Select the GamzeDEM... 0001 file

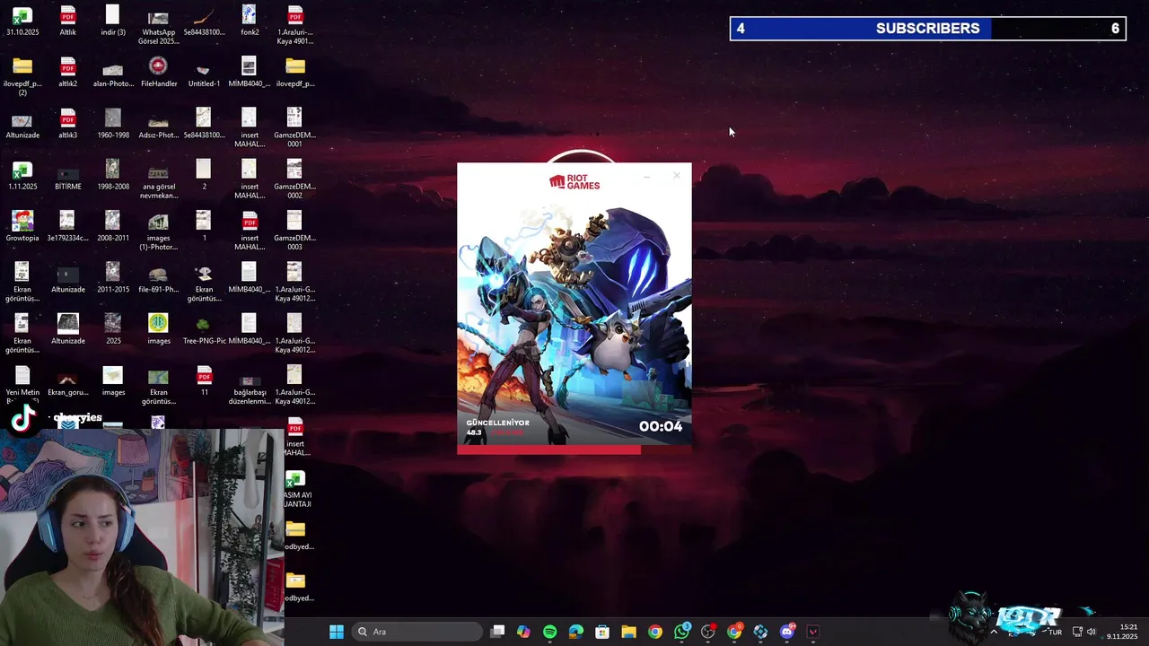tap(294, 128)
